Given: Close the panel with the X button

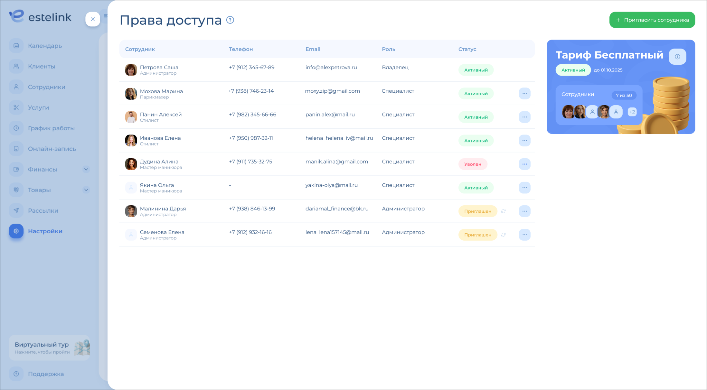Looking at the screenshot, I should [x=93, y=19].
